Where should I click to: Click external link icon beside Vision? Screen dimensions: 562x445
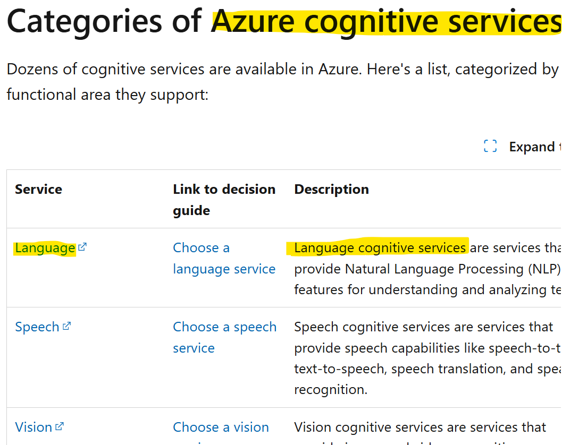(60, 426)
